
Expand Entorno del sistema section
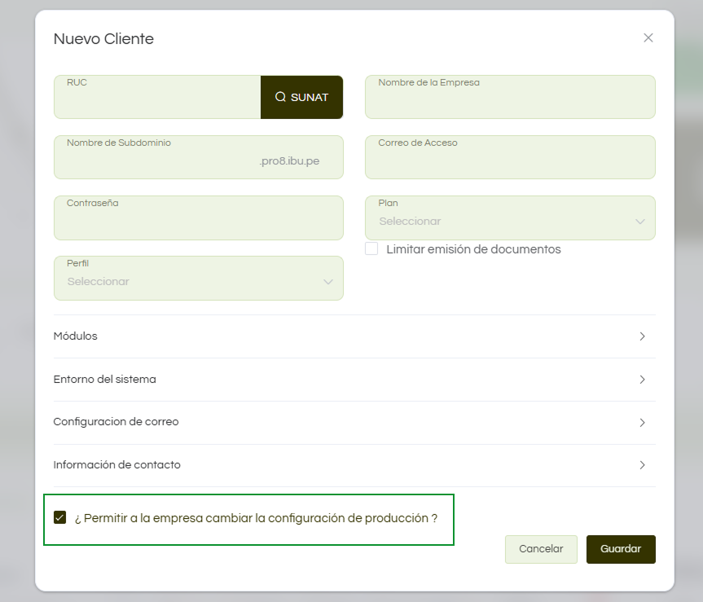(x=354, y=380)
